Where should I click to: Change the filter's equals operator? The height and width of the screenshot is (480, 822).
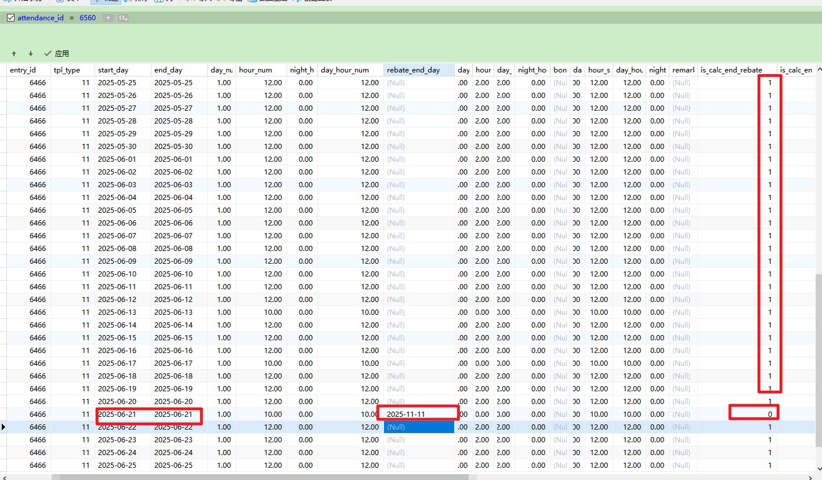[71, 18]
